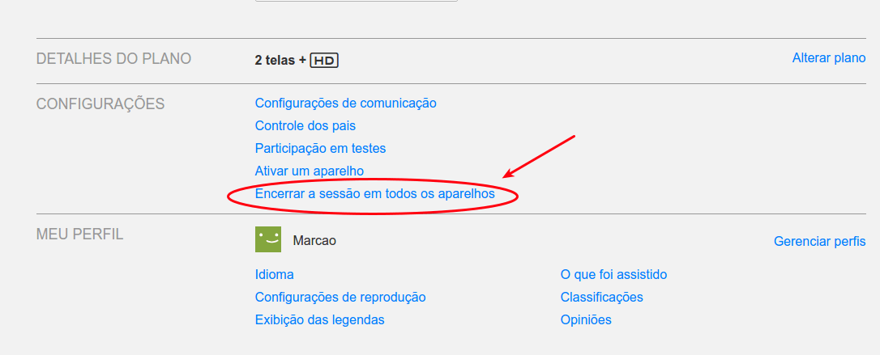
Task: Click Encerrar a sessão em todos os aparelhos
Action: click(x=375, y=194)
